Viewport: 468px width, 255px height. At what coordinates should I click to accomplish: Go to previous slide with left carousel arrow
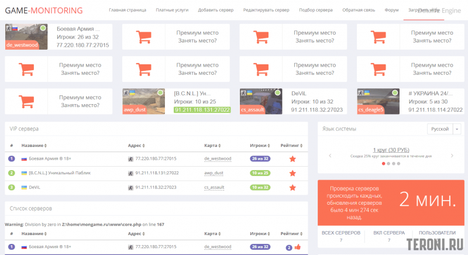point(329,156)
